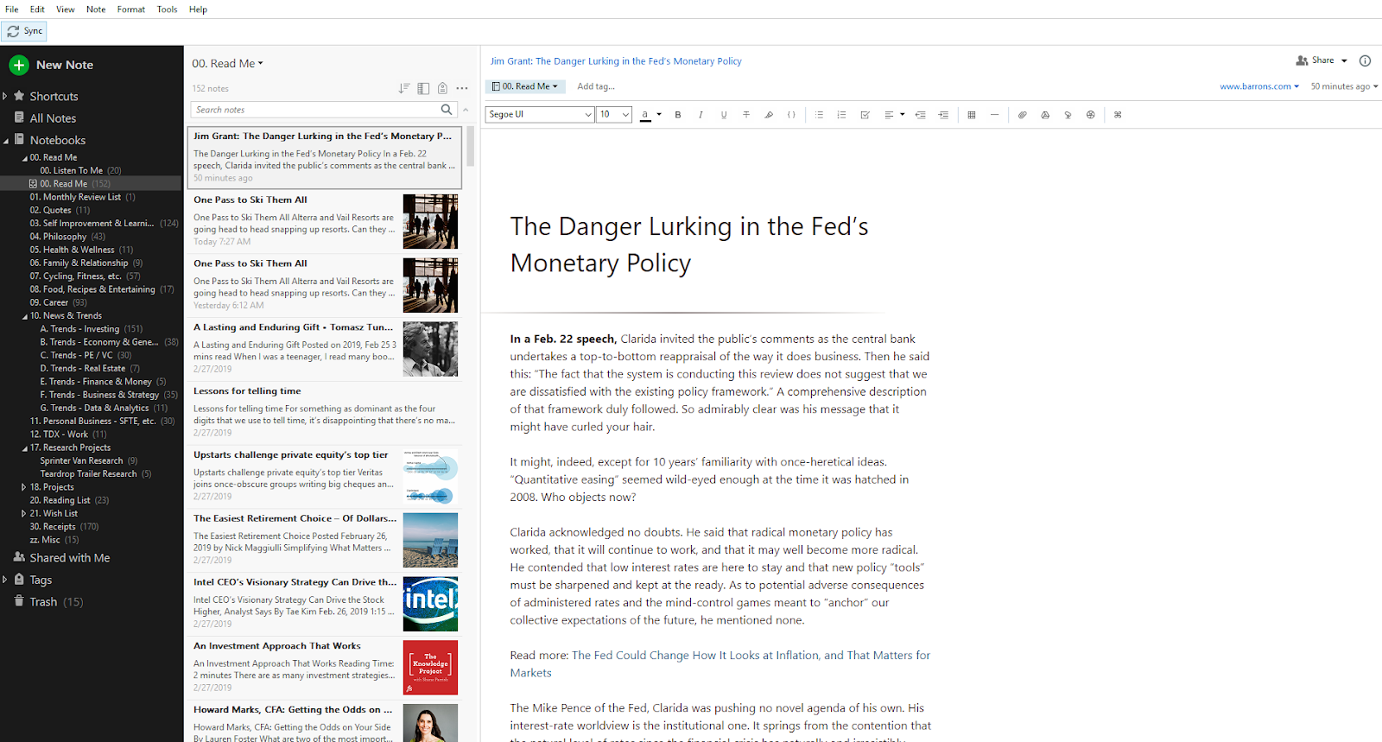Change the note list view layout
The image size is (1382, 742).
(x=423, y=88)
